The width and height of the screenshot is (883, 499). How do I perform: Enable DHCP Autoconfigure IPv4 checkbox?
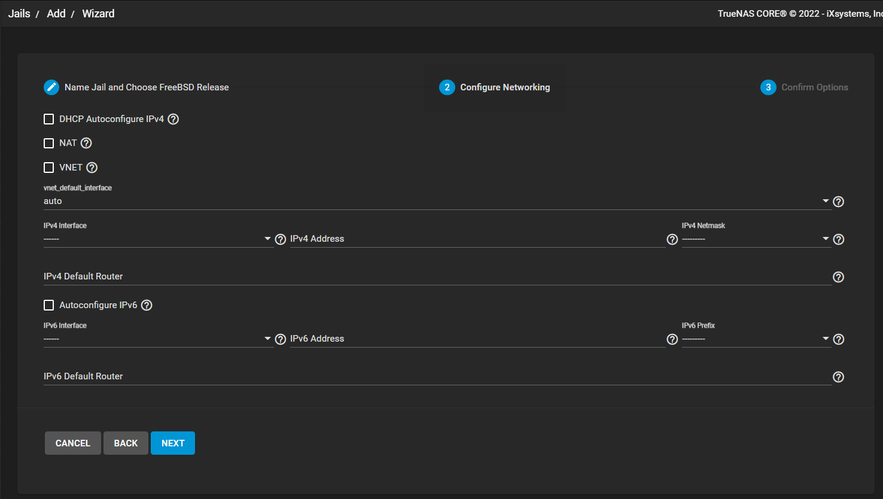49,119
